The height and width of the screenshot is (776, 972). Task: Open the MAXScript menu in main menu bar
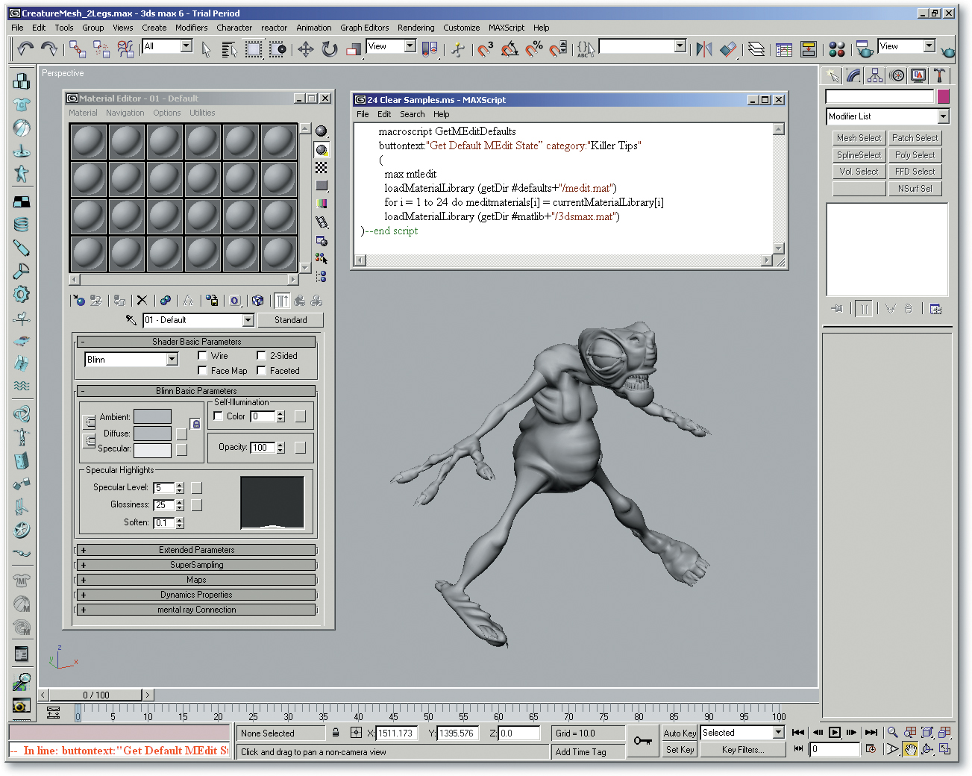click(507, 28)
